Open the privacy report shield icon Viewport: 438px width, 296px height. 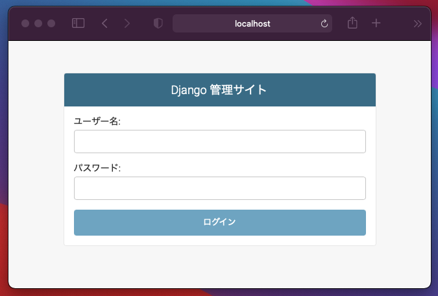(158, 23)
